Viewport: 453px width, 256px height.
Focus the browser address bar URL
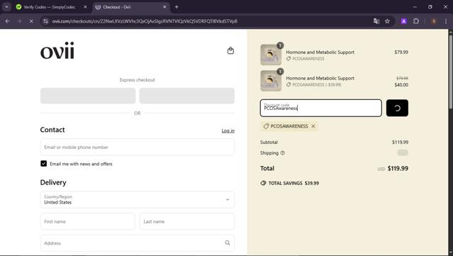pos(145,21)
